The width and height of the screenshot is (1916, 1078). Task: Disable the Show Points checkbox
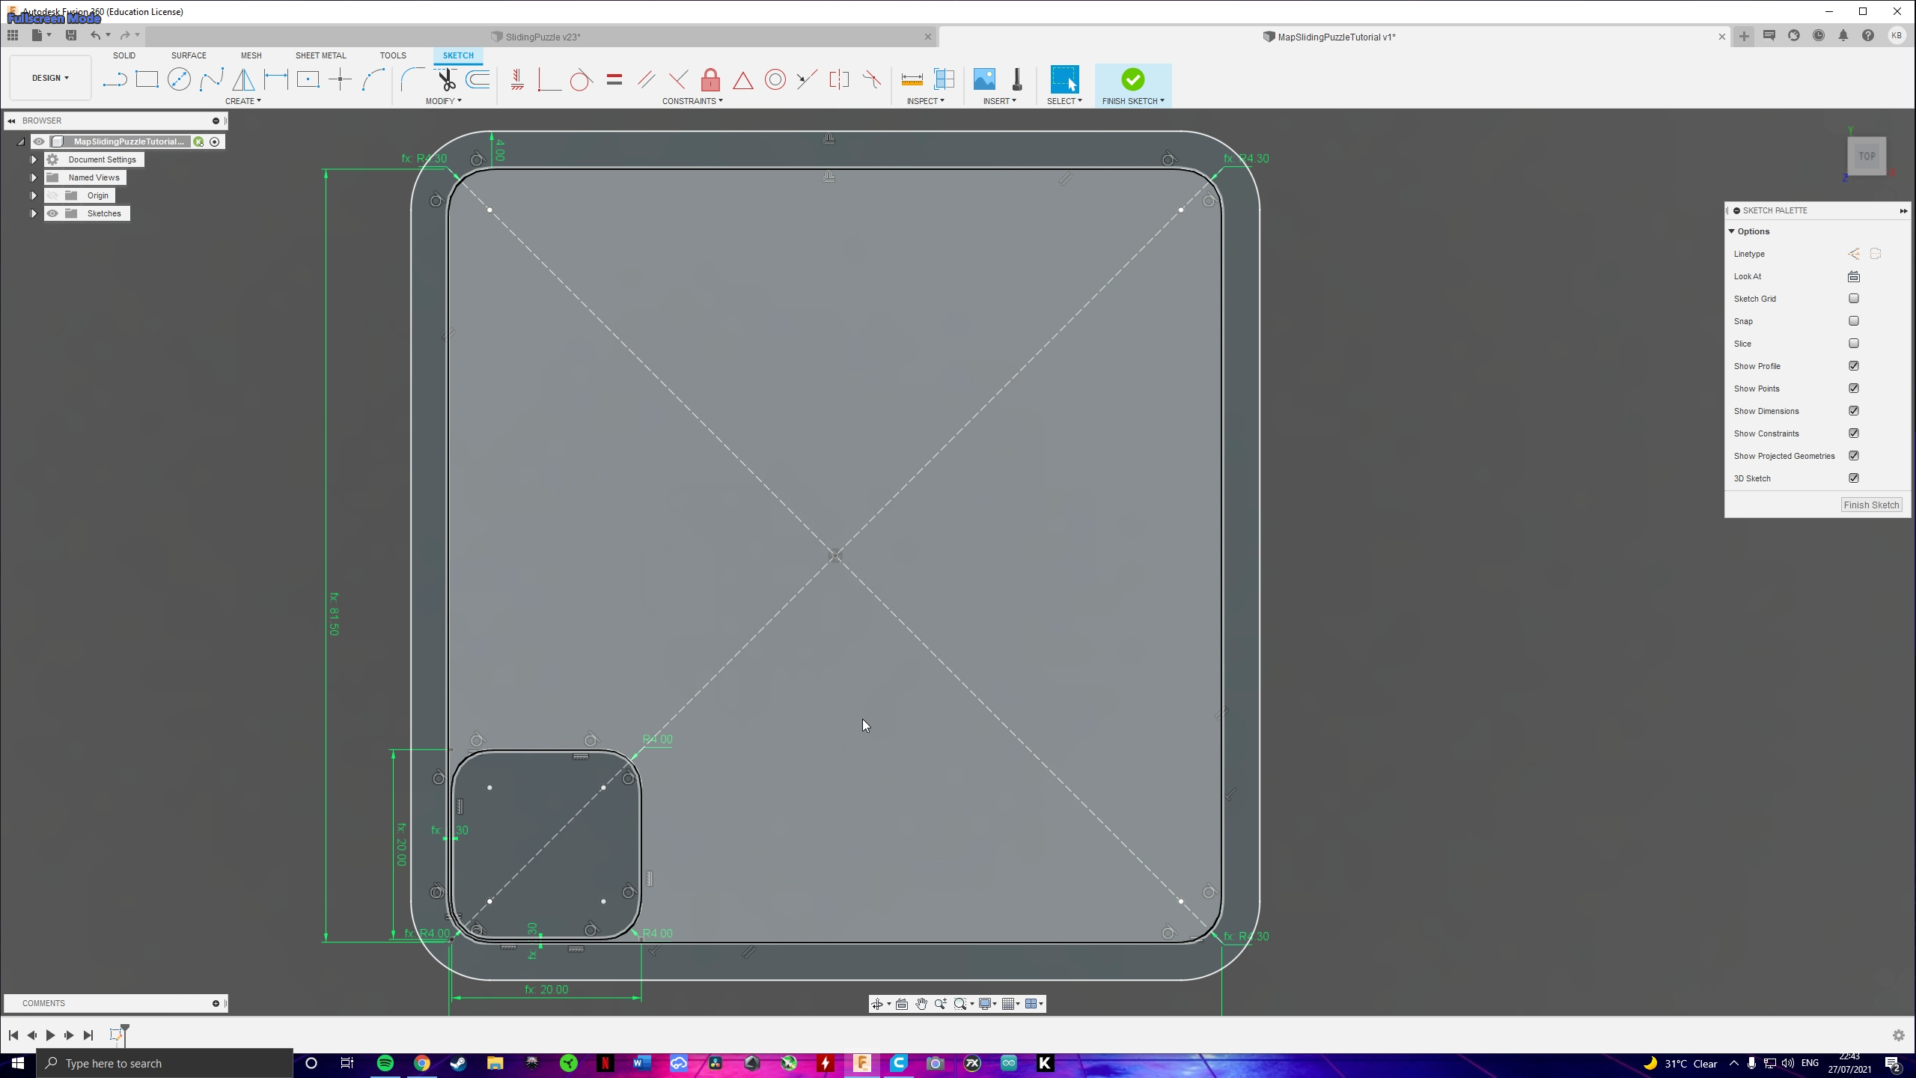click(x=1853, y=388)
